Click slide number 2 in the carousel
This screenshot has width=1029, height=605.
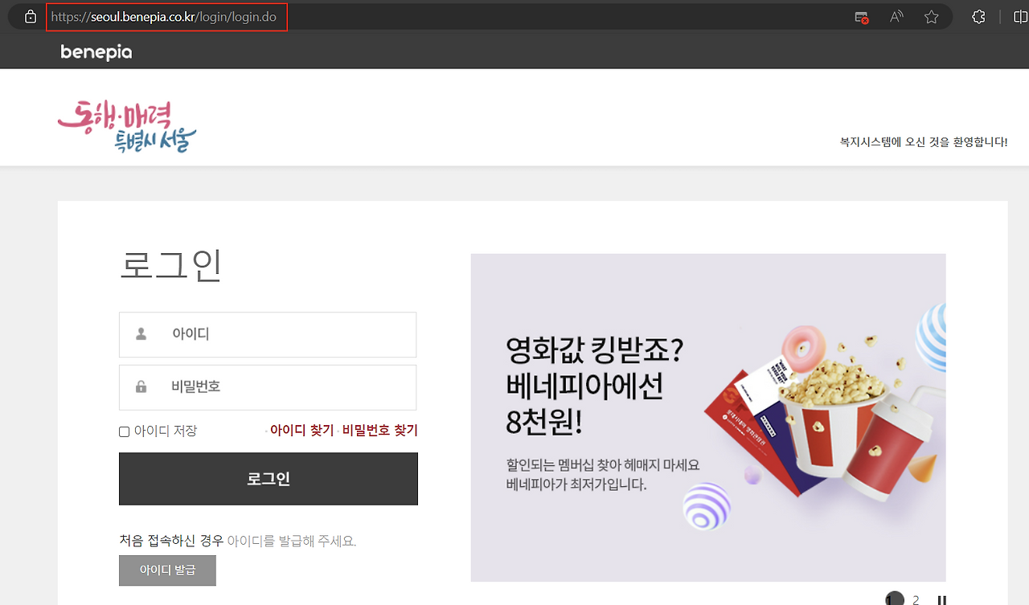(914, 599)
